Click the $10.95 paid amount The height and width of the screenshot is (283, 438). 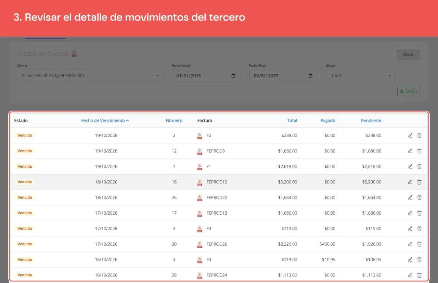328,259
